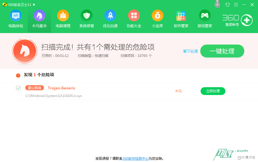Select 暂不处理 to skip handling
Image resolution: width=258 pixels, height=162 pixels.
pyautogui.click(x=190, y=51)
